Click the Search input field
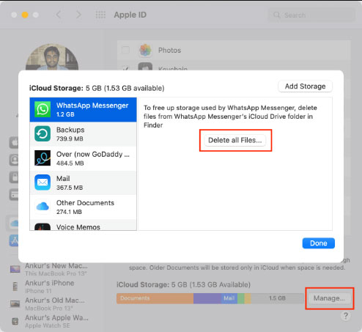Image resolution: width=362 pixels, height=332 pixels. [x=311, y=15]
